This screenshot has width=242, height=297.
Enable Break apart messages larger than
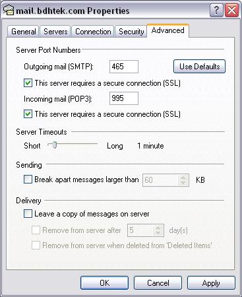pyautogui.click(x=28, y=180)
